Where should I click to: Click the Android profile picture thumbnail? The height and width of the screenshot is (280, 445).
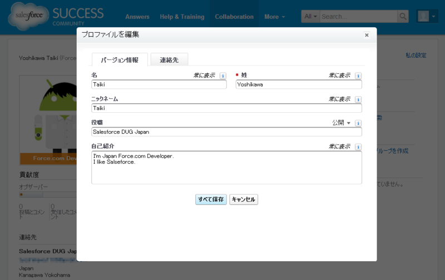(x=48, y=120)
